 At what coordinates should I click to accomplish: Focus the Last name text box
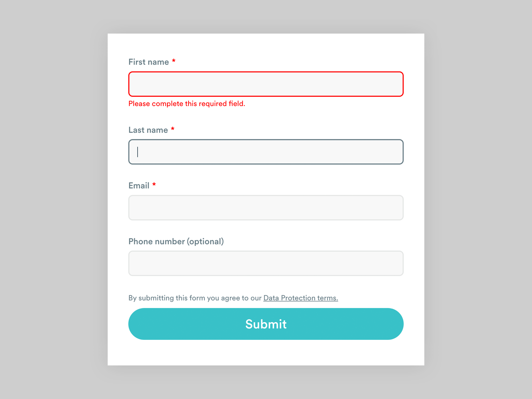(266, 152)
